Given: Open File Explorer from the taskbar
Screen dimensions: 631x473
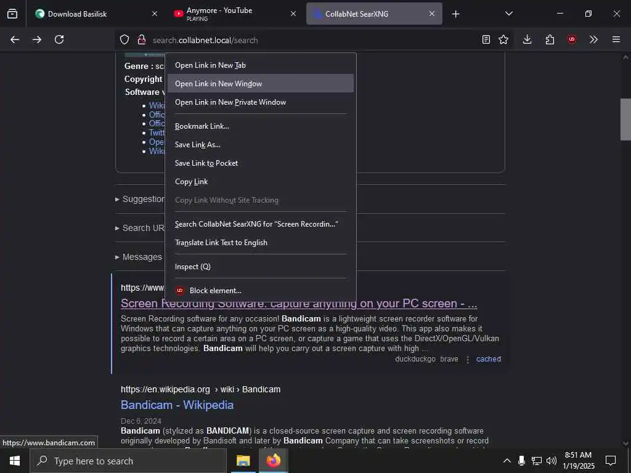Looking at the screenshot, I should pos(243,461).
